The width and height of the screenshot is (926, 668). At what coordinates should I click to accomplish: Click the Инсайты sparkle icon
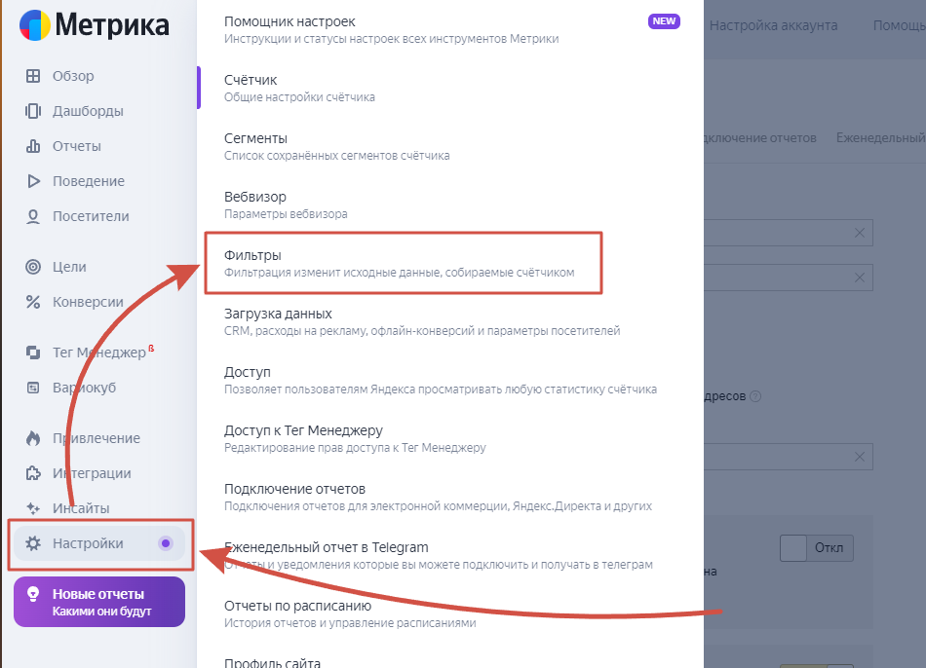point(33,508)
